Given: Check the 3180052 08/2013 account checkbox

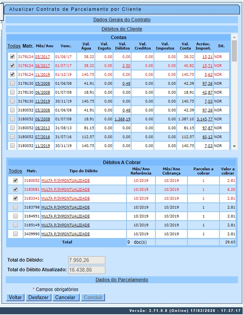Looking at the screenshot, I should [12, 128].
